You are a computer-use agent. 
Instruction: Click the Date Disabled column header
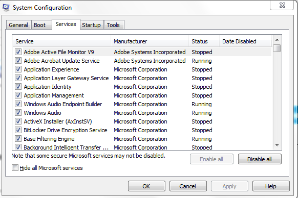[245, 41]
